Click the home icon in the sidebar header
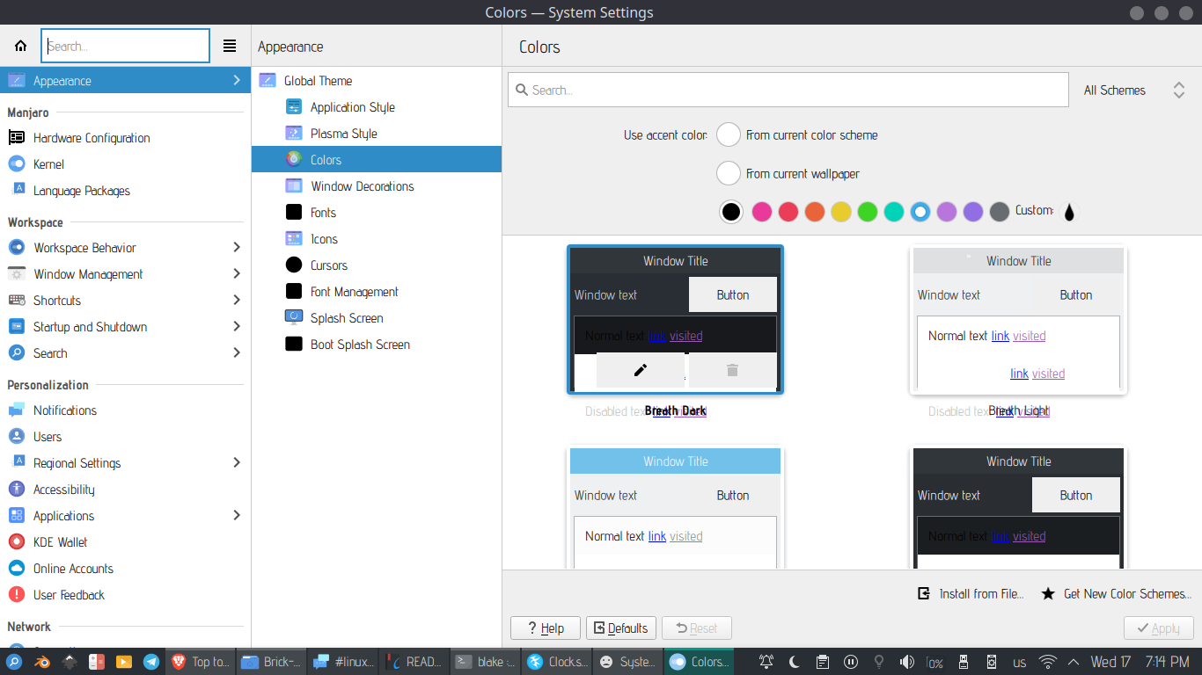 click(x=20, y=46)
